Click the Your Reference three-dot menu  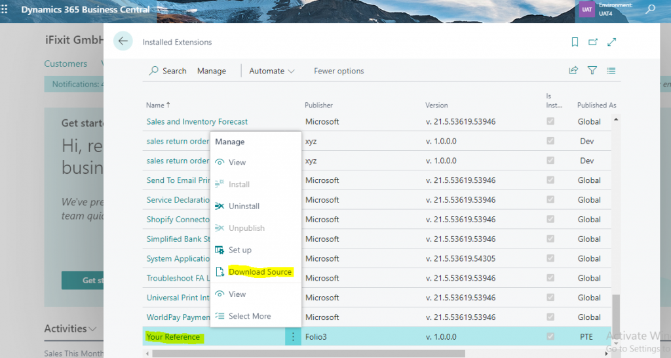click(x=293, y=336)
